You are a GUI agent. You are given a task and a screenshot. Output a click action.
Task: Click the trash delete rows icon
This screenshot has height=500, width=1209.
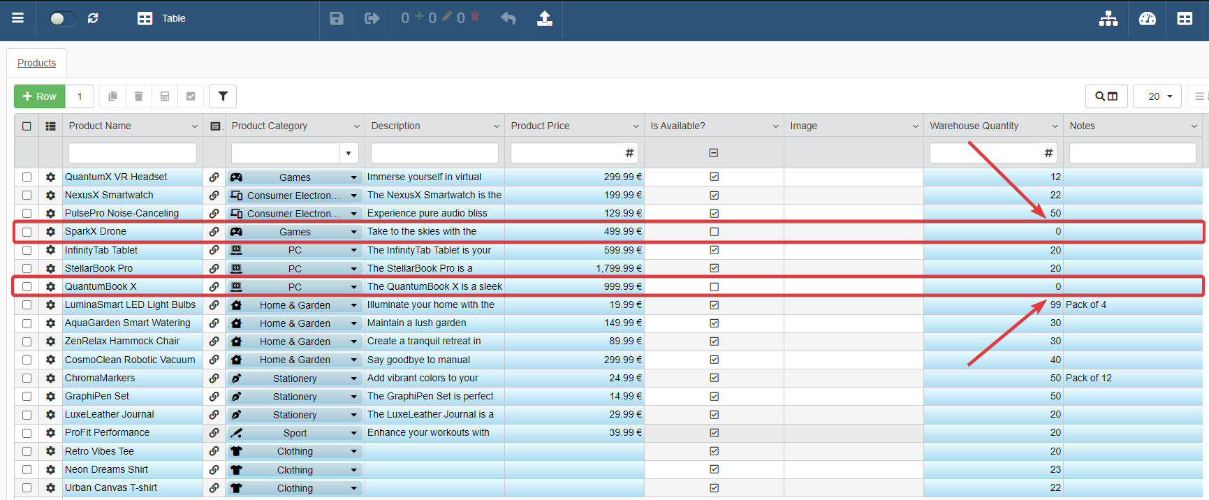138,96
